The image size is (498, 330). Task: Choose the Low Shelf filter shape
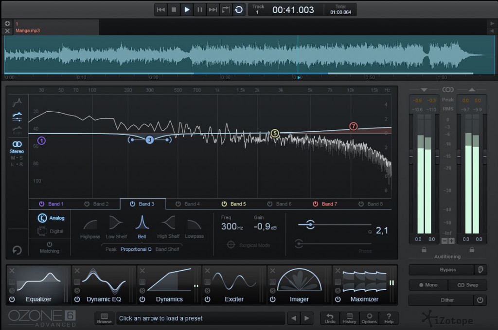pos(116,227)
